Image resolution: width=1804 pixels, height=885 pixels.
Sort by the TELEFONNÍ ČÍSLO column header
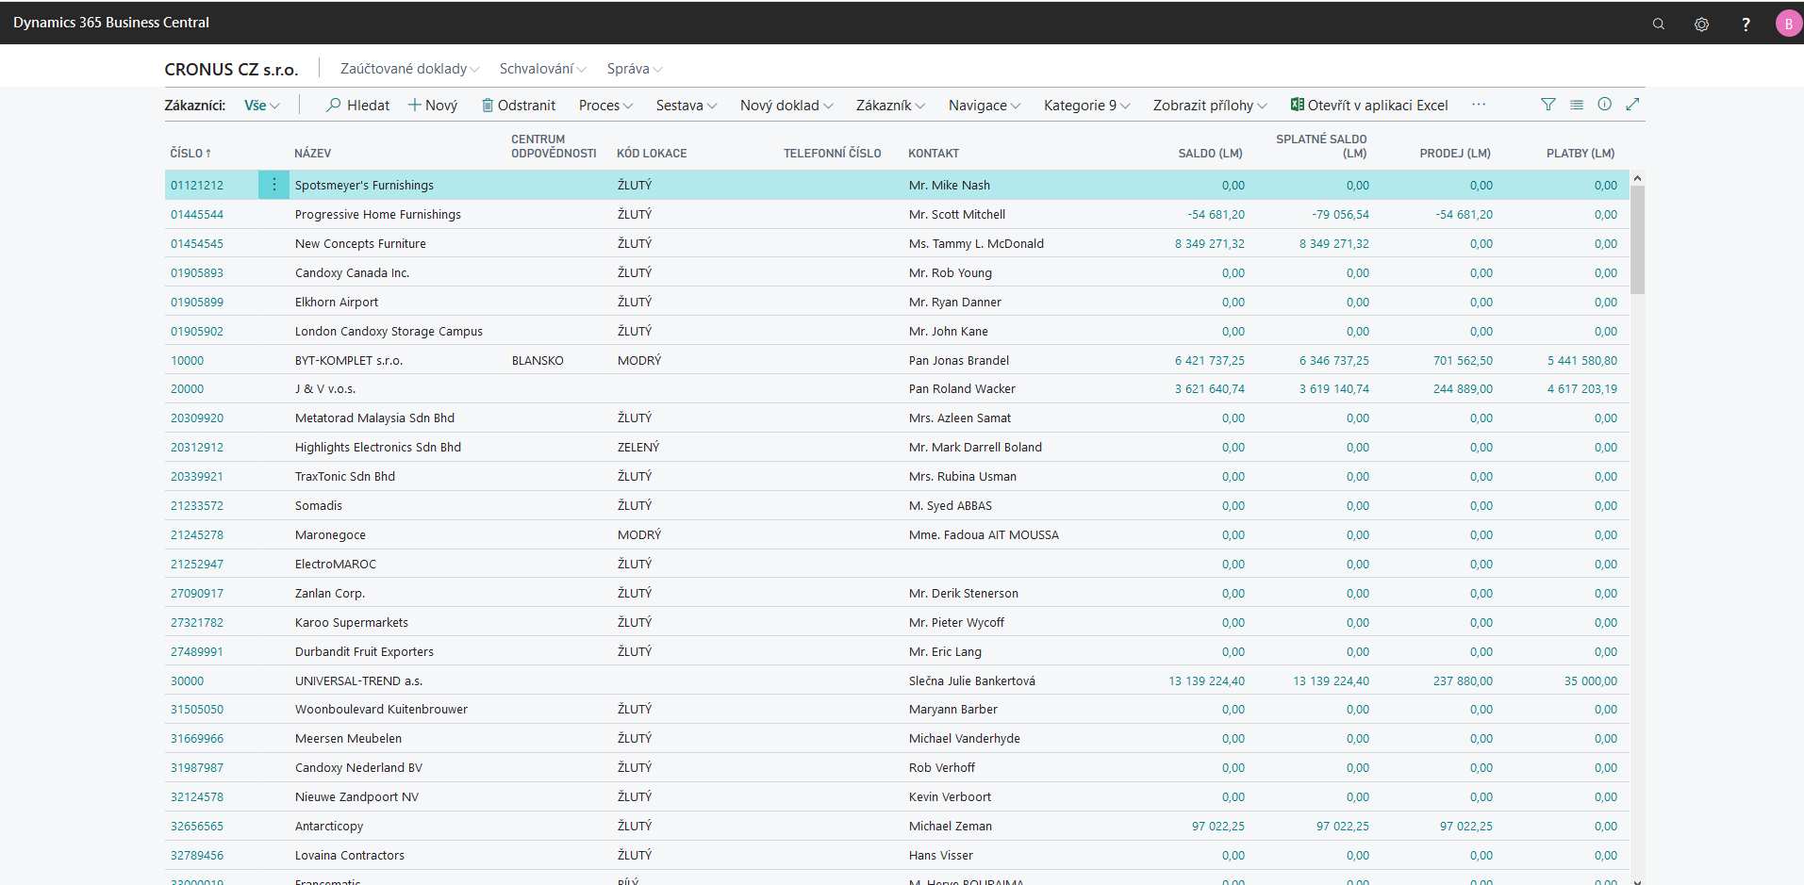(x=832, y=154)
